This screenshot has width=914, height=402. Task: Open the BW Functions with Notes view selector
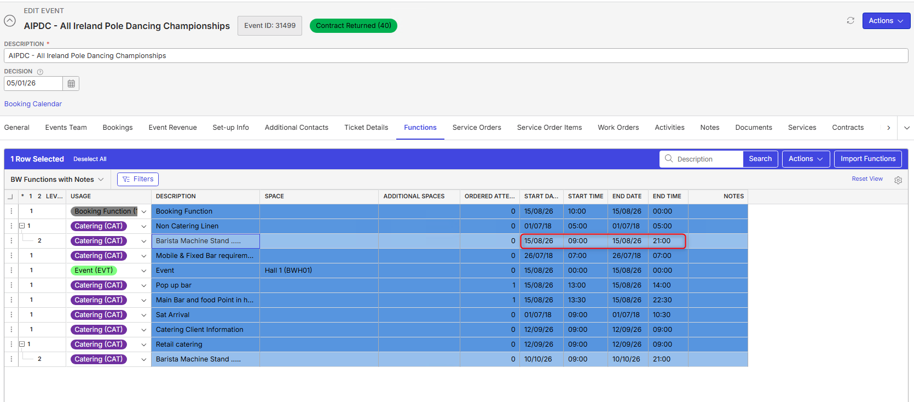tap(57, 180)
